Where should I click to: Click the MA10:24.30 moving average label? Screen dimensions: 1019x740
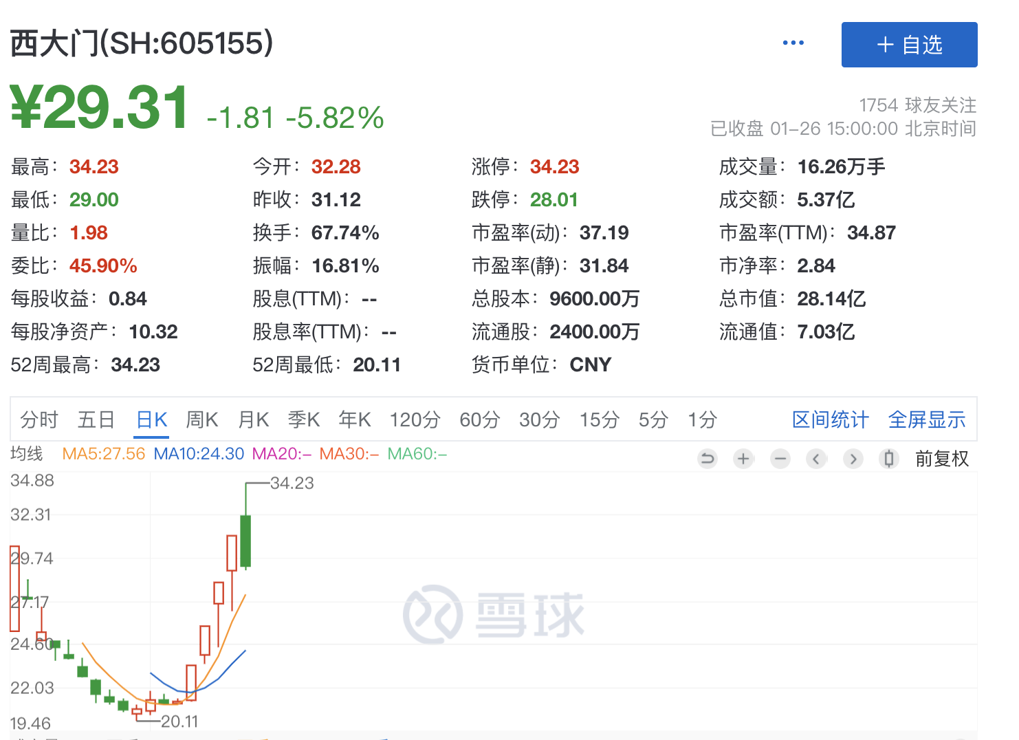(x=199, y=454)
